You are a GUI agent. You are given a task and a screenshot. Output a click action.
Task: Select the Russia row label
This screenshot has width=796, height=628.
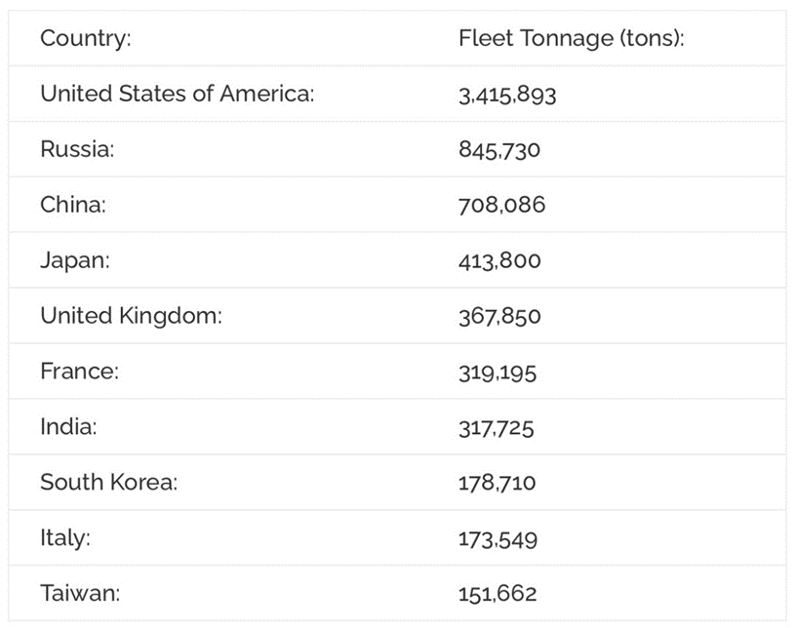pyautogui.click(x=77, y=150)
